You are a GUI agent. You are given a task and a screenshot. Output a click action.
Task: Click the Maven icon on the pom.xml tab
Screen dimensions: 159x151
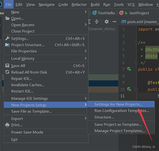point(124,21)
